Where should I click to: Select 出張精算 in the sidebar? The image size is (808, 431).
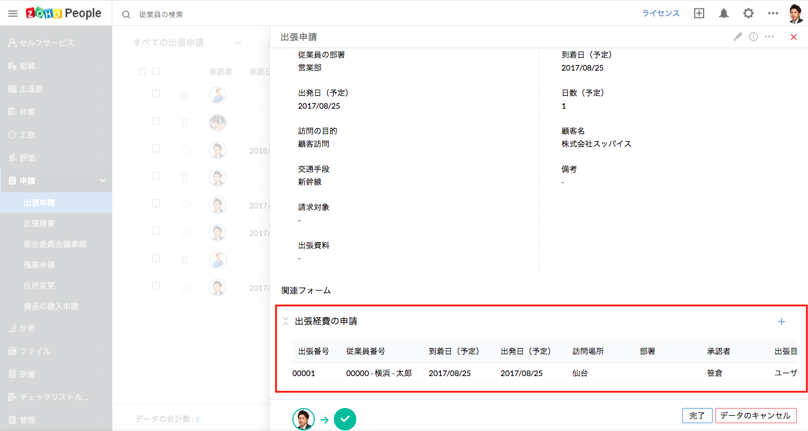39,223
